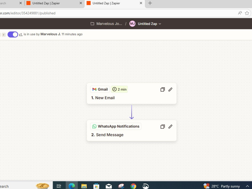
Task: Toggle the Zap on/off switch
Action: [x=13, y=34]
